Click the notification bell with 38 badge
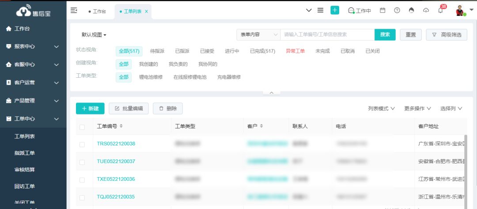 point(440,11)
